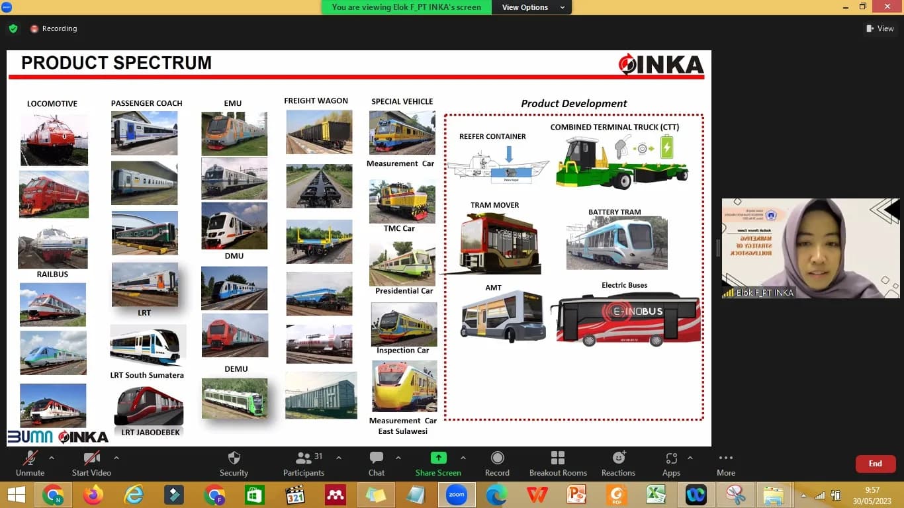Click the "You are viewing Elok F_PT INKA's screen" banner

pyautogui.click(x=406, y=7)
